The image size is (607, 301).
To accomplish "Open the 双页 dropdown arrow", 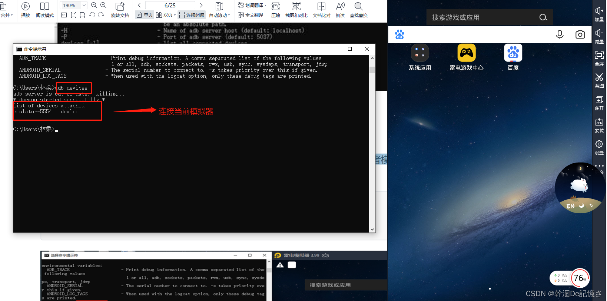I will [175, 15].
